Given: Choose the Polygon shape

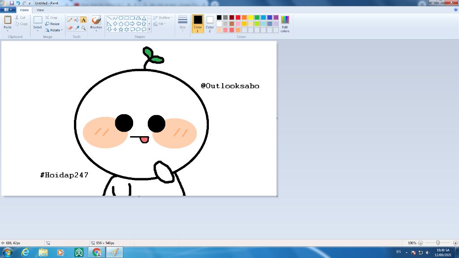Looking at the screenshot, I should point(138,18).
